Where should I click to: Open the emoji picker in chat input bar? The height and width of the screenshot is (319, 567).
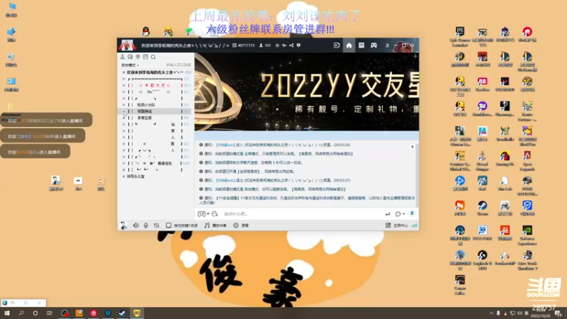pyautogui.click(x=201, y=214)
